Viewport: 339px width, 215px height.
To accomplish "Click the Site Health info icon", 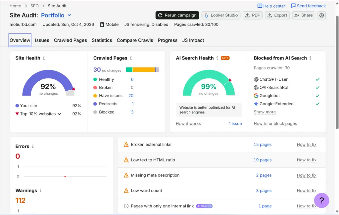I will 44,58.
